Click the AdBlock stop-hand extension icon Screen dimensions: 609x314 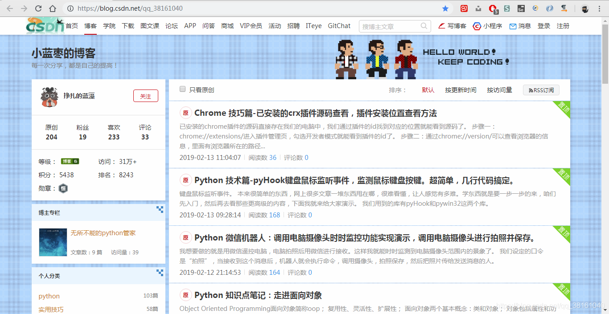tap(493, 8)
